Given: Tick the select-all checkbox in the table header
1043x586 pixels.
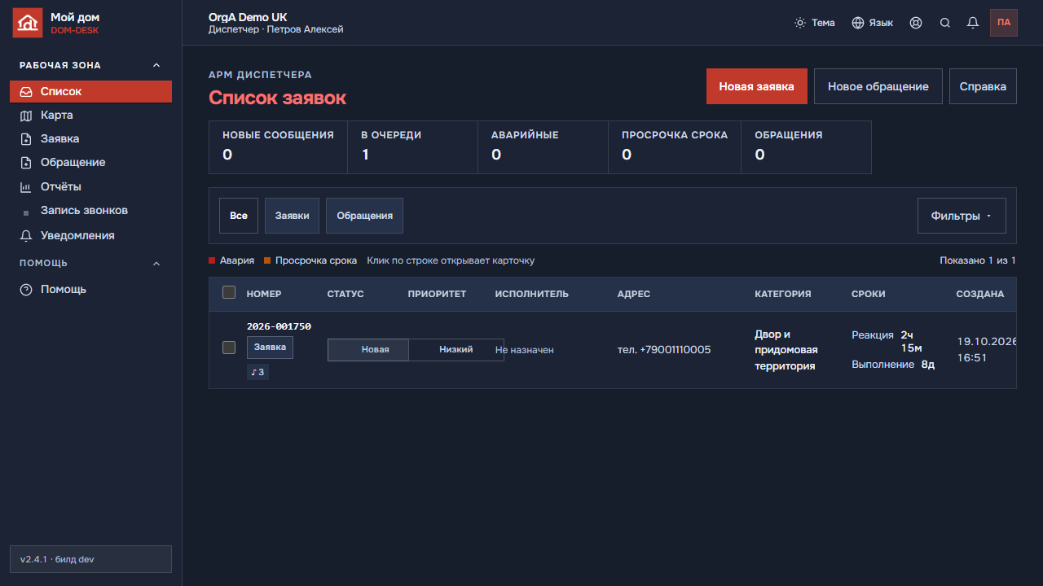Looking at the screenshot, I should pyautogui.click(x=229, y=292).
